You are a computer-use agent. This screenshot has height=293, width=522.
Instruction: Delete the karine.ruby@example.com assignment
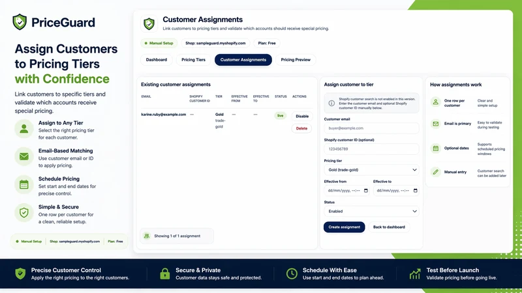301,128
